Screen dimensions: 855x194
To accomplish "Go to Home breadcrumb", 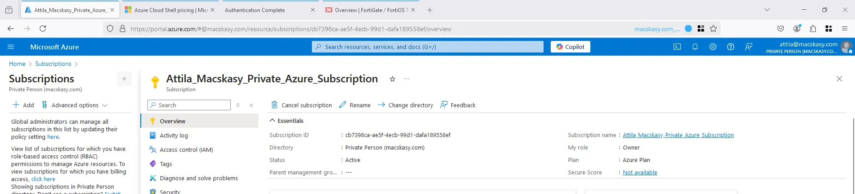I will click(x=17, y=64).
